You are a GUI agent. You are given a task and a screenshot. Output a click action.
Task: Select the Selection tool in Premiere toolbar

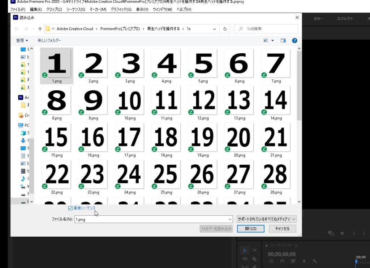coord(245,251)
